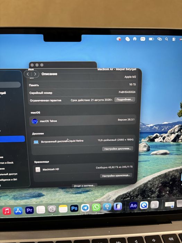Click the second round menu bar icon

point(127,39)
